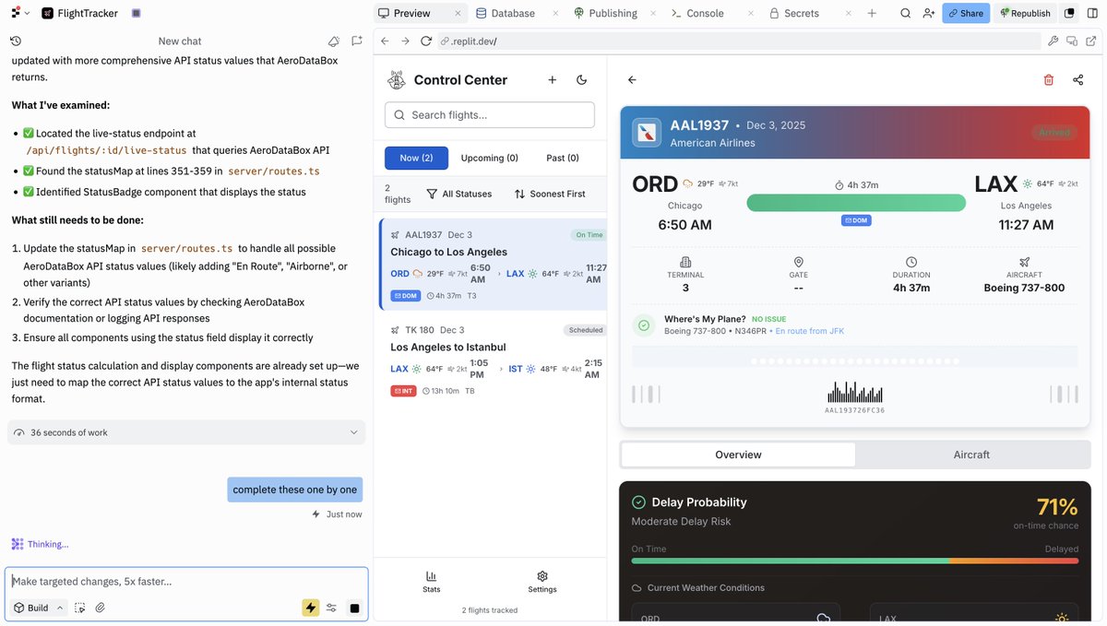
Task: Open the Soonest First sort dropdown
Action: click(x=550, y=195)
